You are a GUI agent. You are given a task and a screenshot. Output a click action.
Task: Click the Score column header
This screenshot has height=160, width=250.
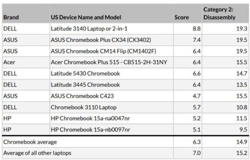[x=181, y=18]
